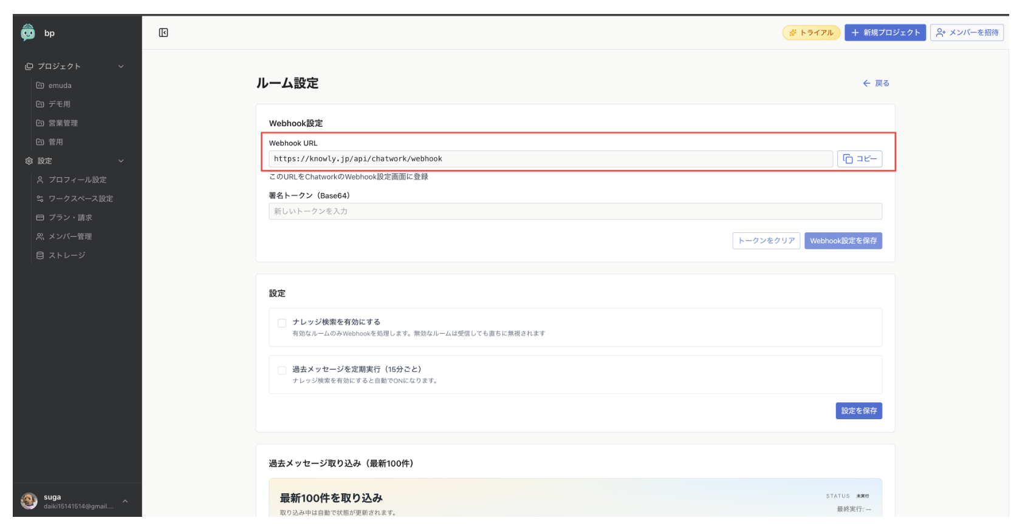The height and width of the screenshot is (529, 1028).
Task: Click the card icon beside プラン・請求
Action: click(x=40, y=217)
